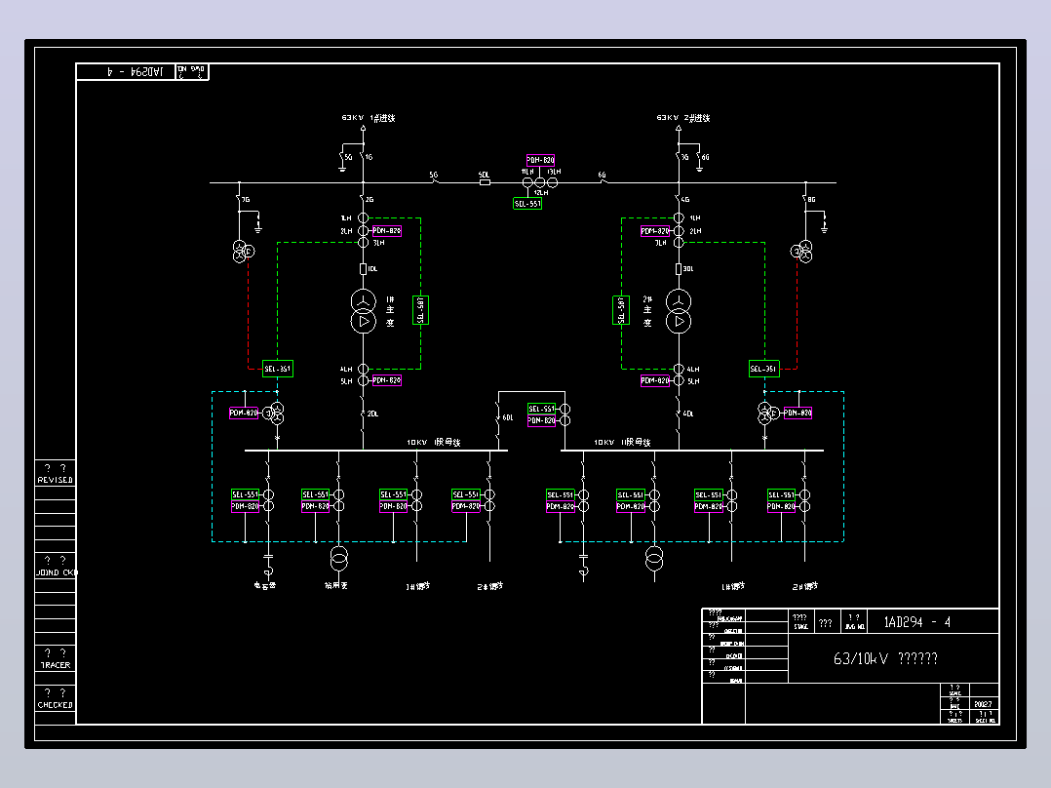Screen dimensions: 1051x788
Task: Click the SOL-551 relay box below the bus tie
Action: pyautogui.click(x=527, y=204)
